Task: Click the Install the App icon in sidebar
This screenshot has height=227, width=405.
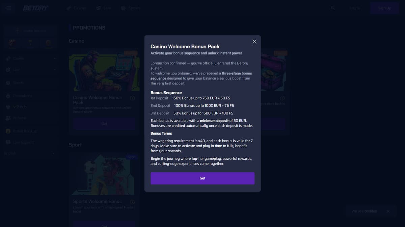Action: (x=8, y=131)
